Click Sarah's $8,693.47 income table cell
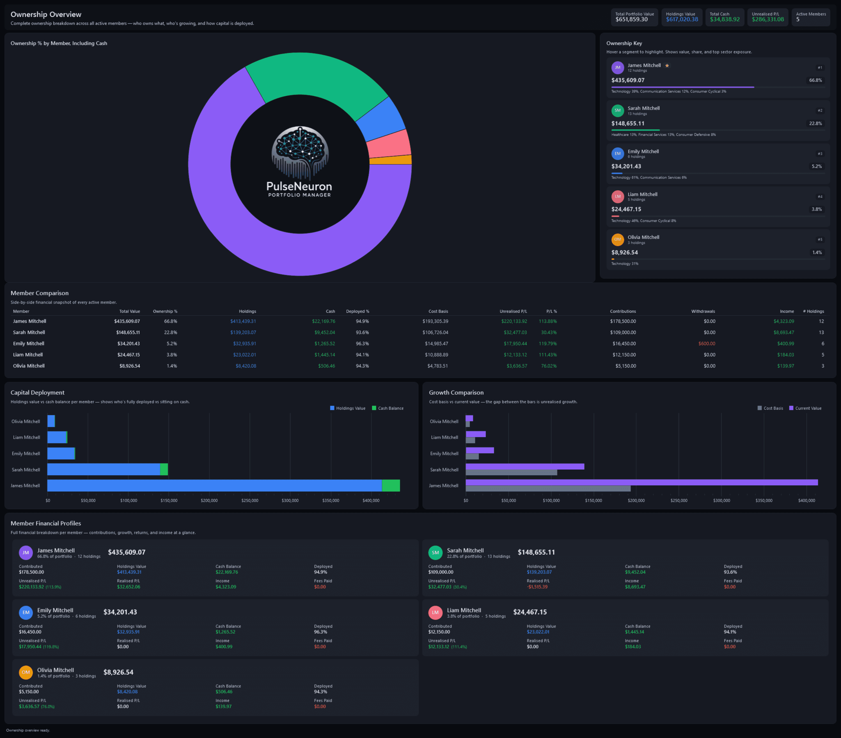This screenshot has height=738, width=841. coord(784,332)
